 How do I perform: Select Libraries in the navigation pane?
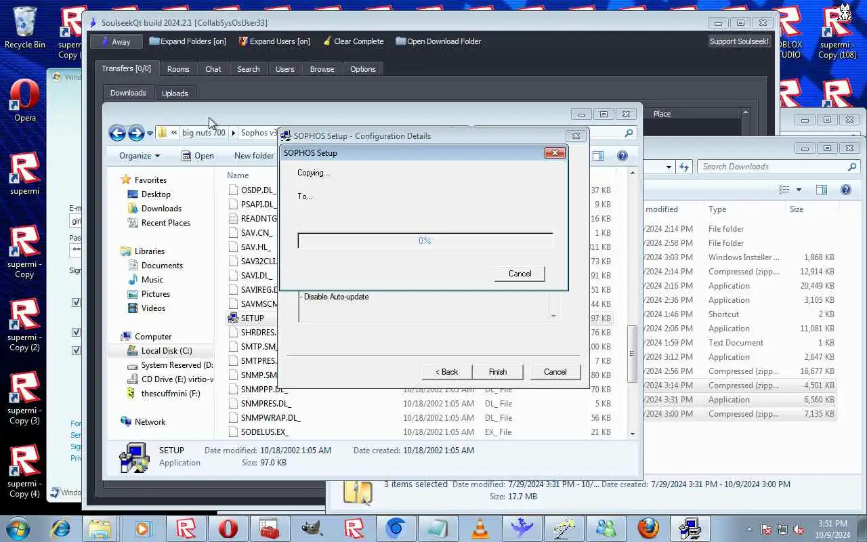(149, 251)
